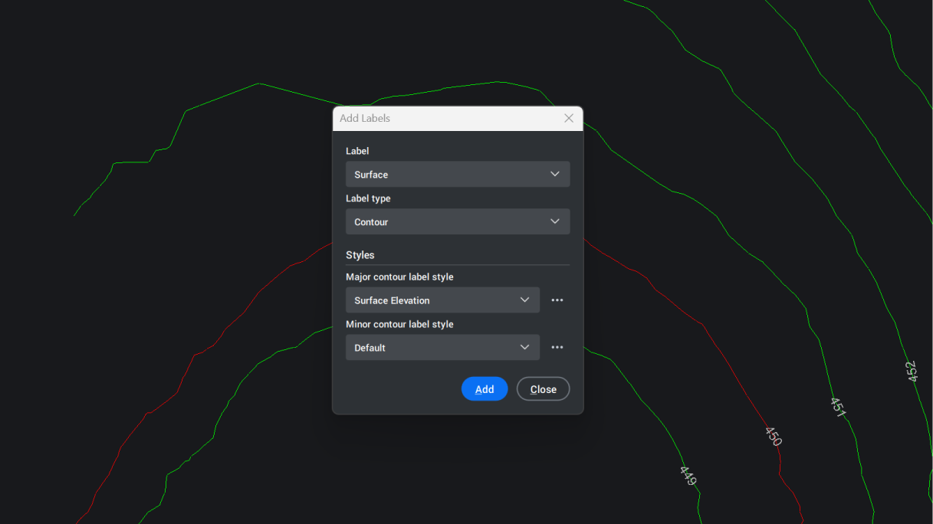Image resolution: width=933 pixels, height=524 pixels.
Task: Click the "Minor contour label style" caption
Action: pyautogui.click(x=399, y=324)
